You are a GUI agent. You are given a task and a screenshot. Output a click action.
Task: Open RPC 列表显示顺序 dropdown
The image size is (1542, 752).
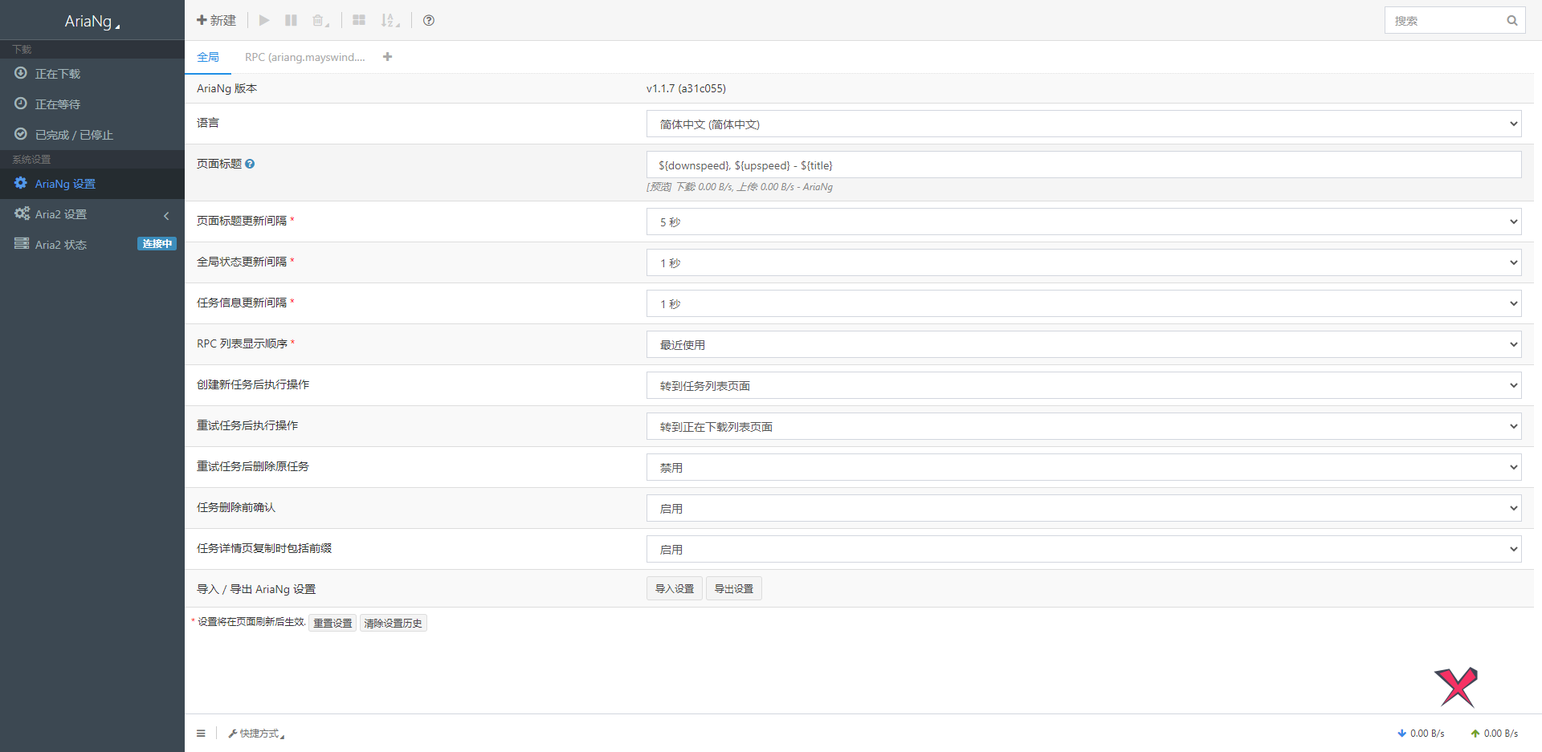click(1083, 344)
